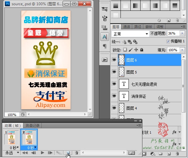Lock layer position

coord(136,50)
